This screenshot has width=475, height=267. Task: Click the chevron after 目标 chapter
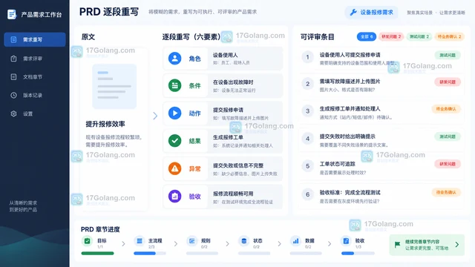(123, 244)
